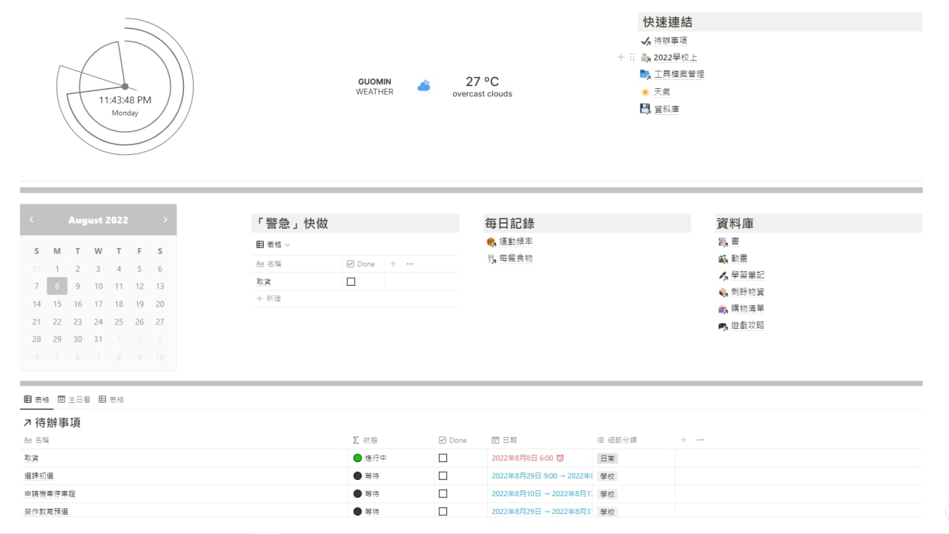Mark 勞作教育預選 as Done

click(x=443, y=511)
